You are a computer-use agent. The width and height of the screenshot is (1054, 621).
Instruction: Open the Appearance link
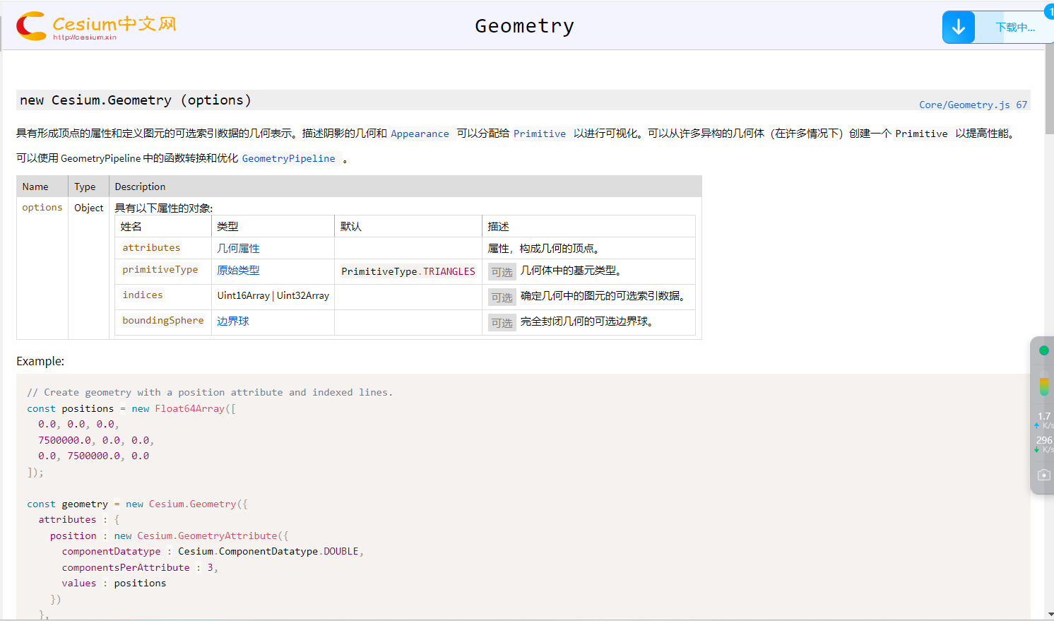click(420, 134)
